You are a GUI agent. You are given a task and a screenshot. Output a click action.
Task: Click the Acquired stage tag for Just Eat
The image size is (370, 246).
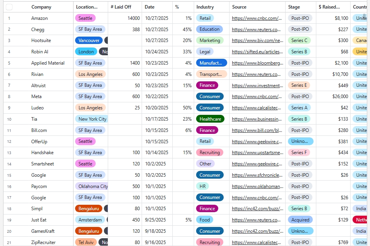pos(300,220)
